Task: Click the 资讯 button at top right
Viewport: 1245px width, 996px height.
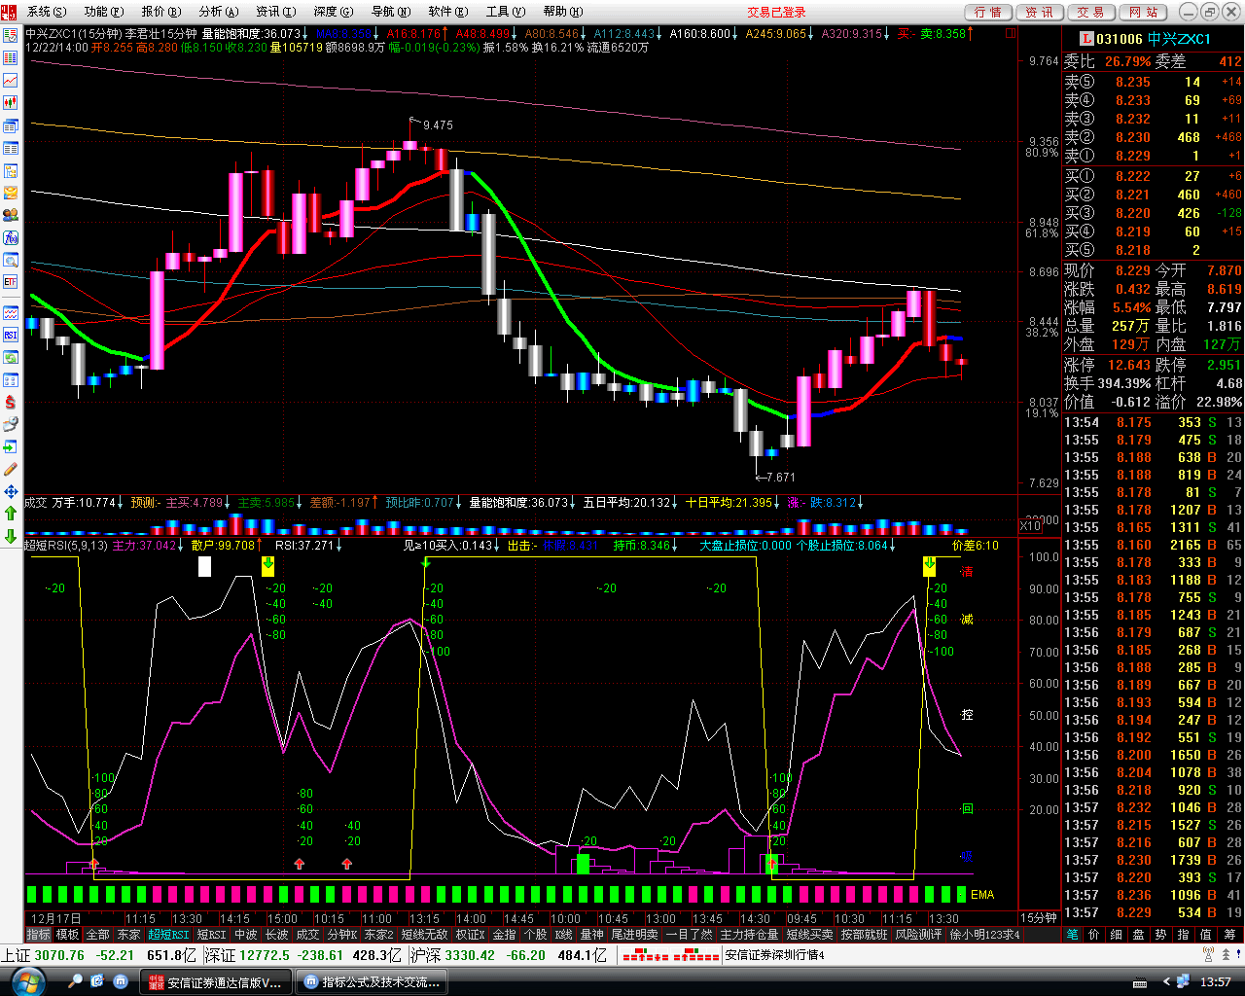Action: point(1039,12)
